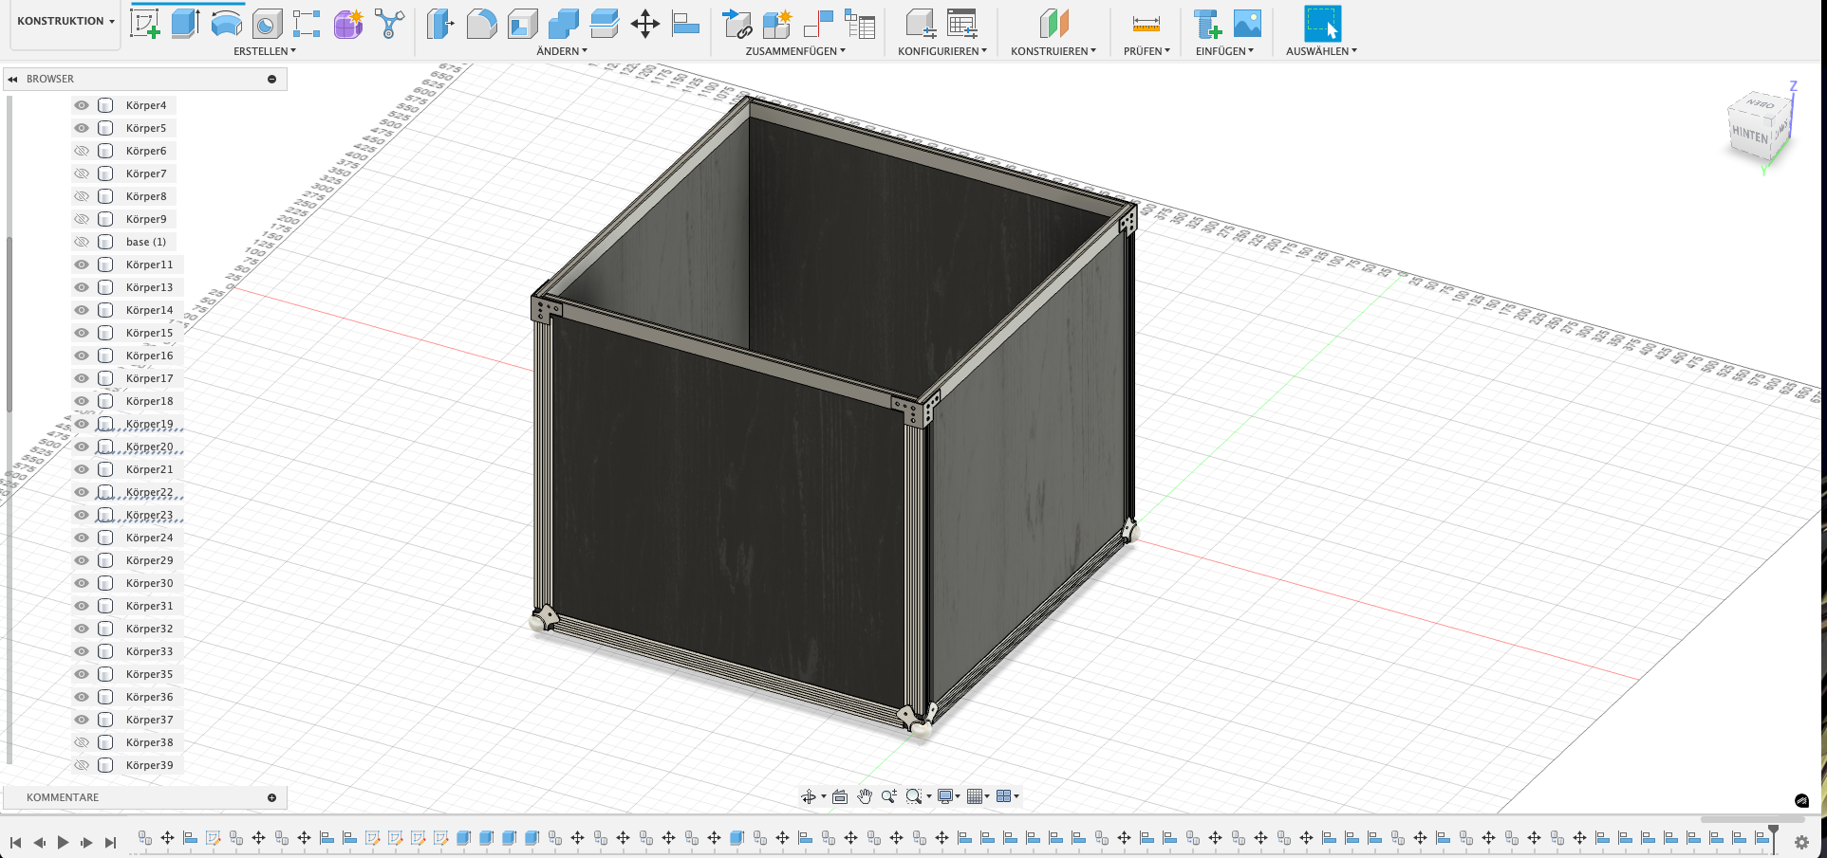Select the Pan hand tool

coord(865,796)
